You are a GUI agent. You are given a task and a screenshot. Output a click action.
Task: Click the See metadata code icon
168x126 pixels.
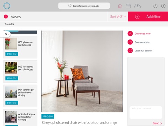(130, 42)
